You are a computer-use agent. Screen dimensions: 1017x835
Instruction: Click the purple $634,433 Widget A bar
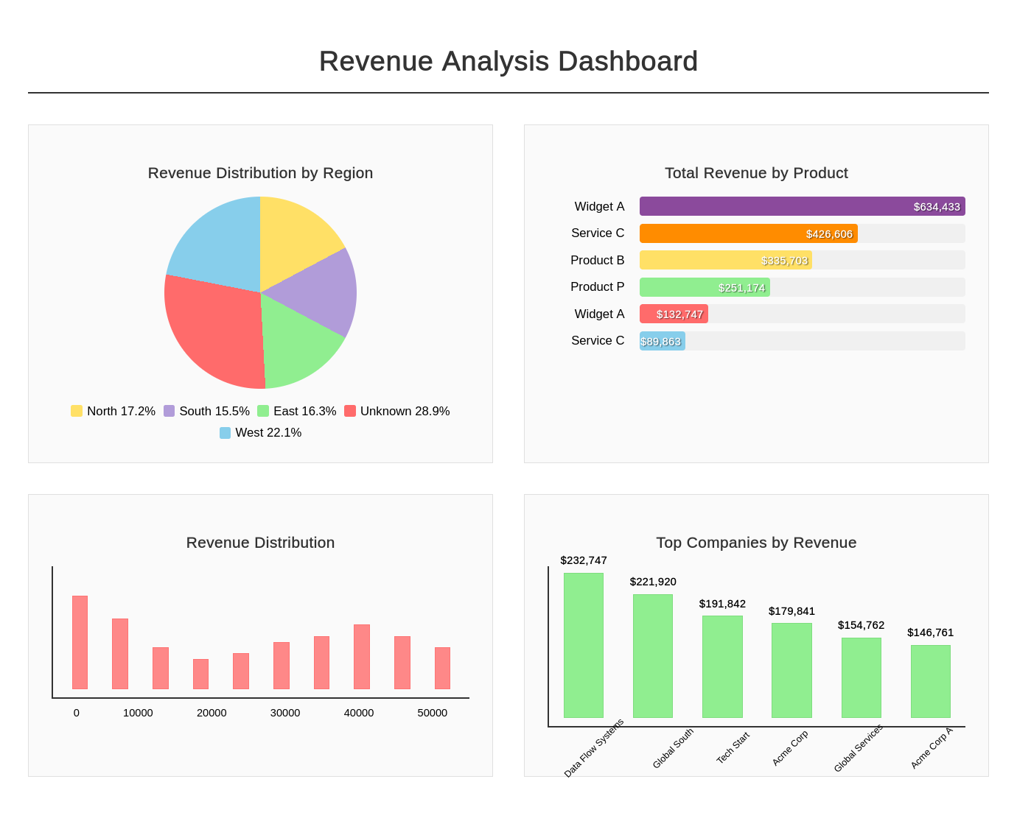point(802,207)
